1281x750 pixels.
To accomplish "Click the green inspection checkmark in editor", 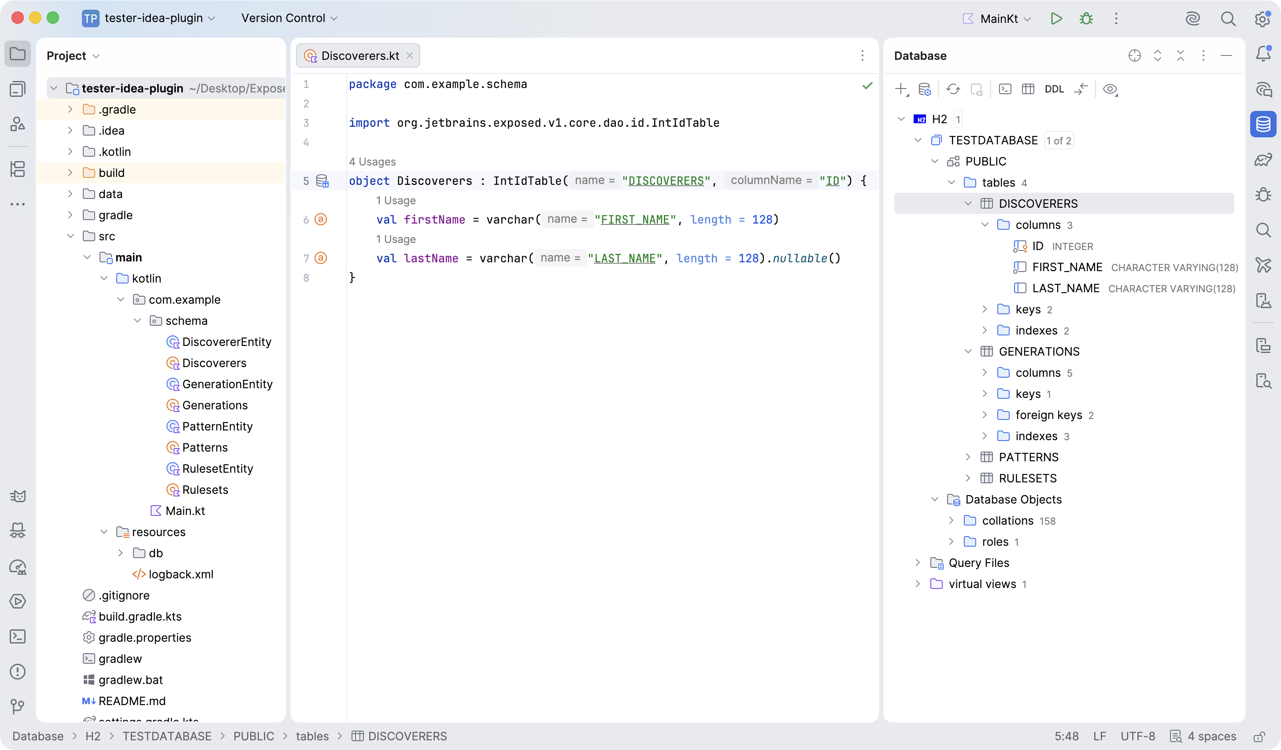I will click(867, 85).
